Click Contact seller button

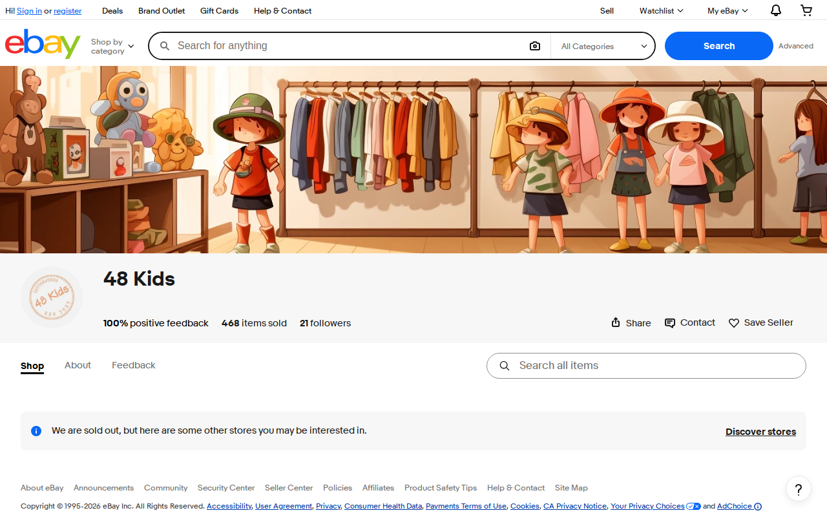tap(690, 322)
